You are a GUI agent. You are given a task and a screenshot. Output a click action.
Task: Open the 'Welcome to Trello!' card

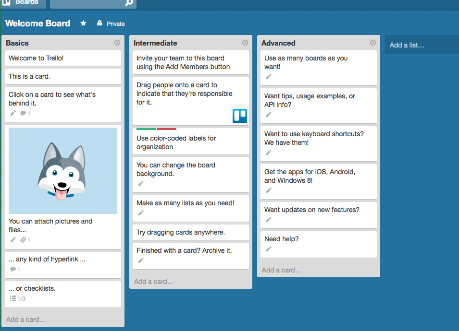(63, 58)
